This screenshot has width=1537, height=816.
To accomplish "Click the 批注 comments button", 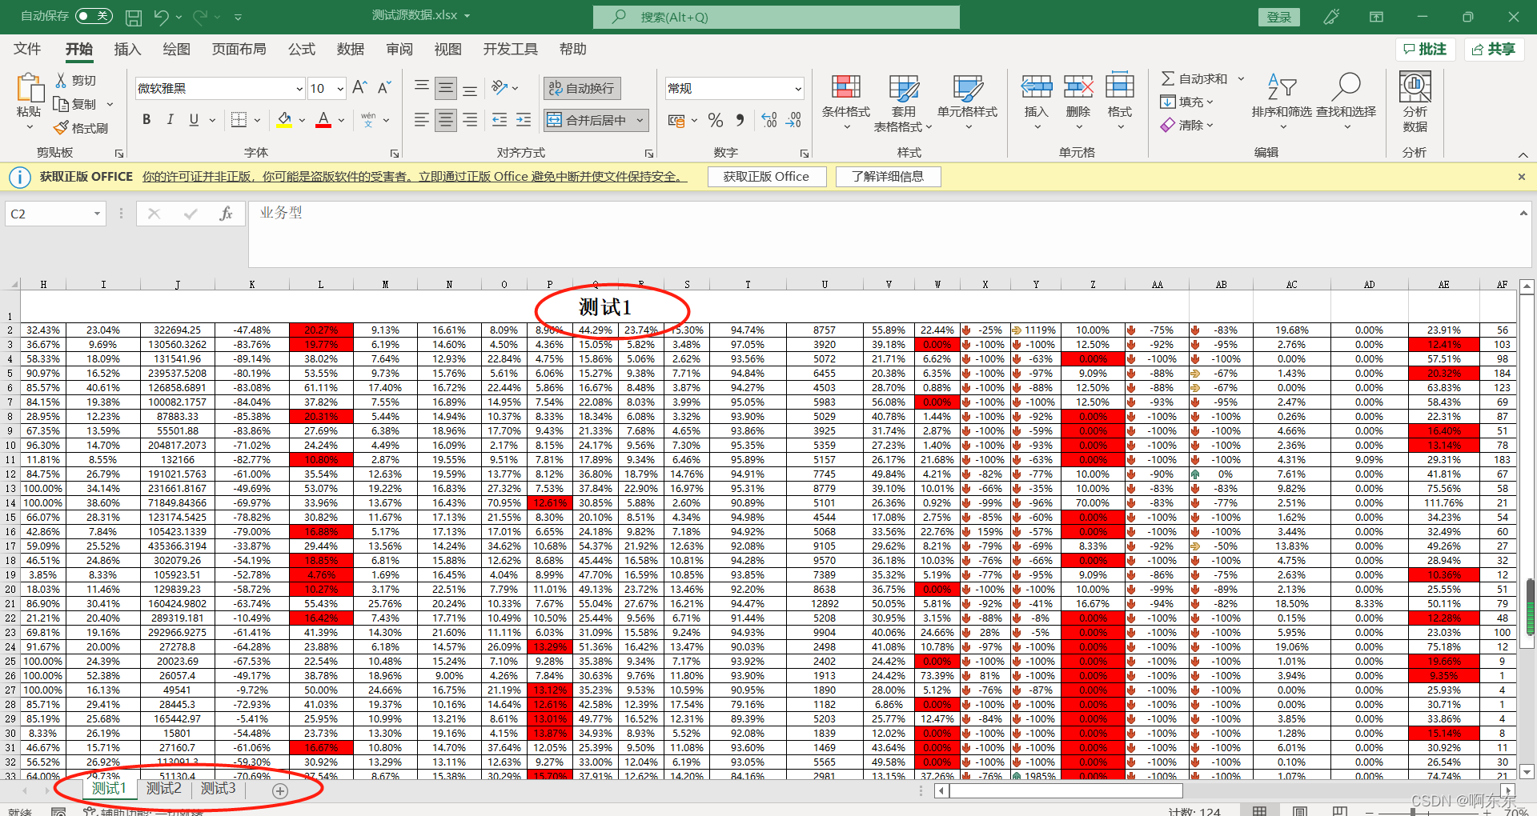I will coord(1426,50).
